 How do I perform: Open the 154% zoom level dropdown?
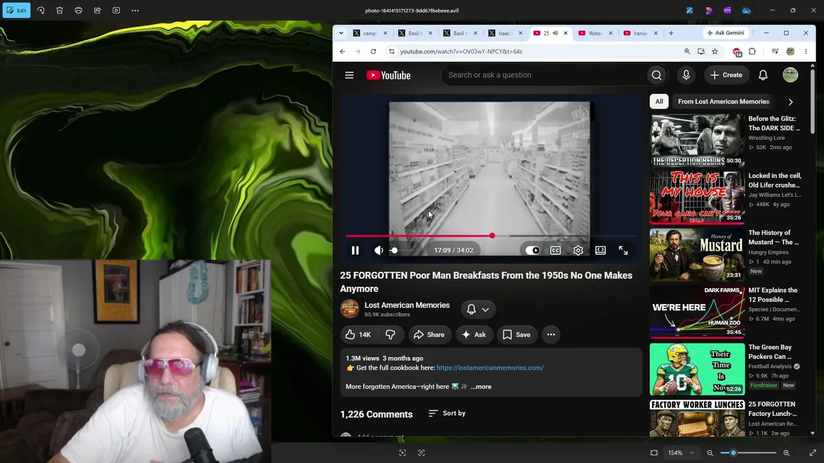681,453
